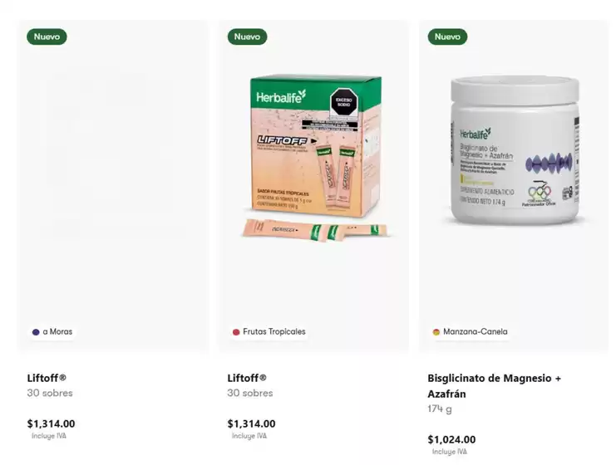The width and height of the screenshot is (616, 465).
Task: Open the Bisglicinato de Magnesio jar image
Action: (515, 150)
